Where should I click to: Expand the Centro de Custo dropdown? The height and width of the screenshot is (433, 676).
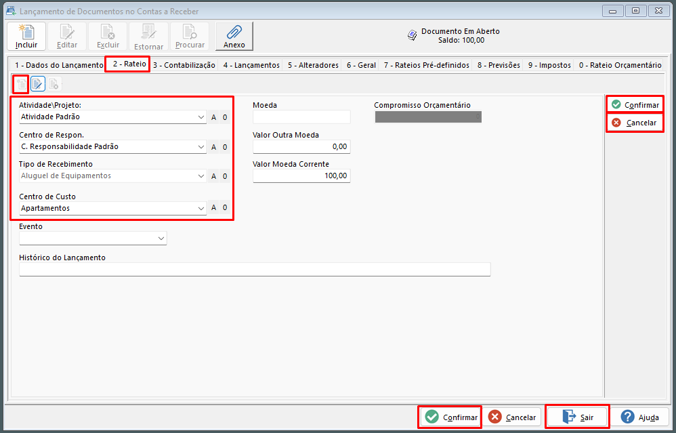[201, 208]
